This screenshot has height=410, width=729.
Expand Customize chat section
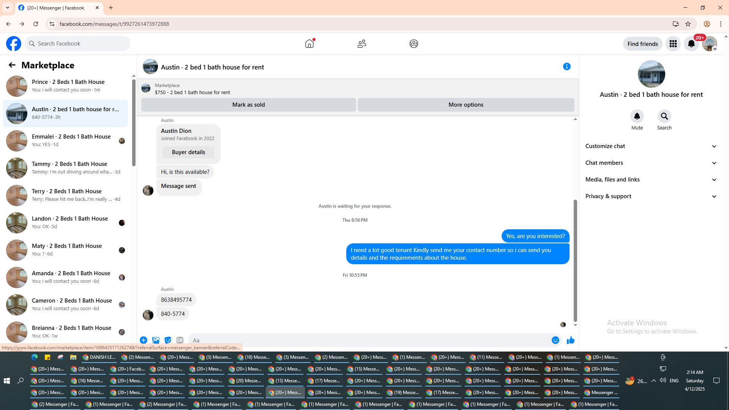tap(651, 146)
